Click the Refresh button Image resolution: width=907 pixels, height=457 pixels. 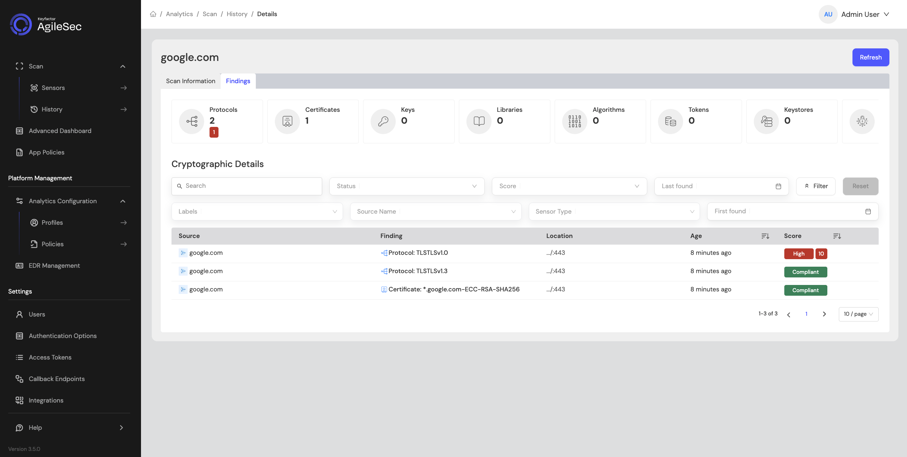[871, 57]
